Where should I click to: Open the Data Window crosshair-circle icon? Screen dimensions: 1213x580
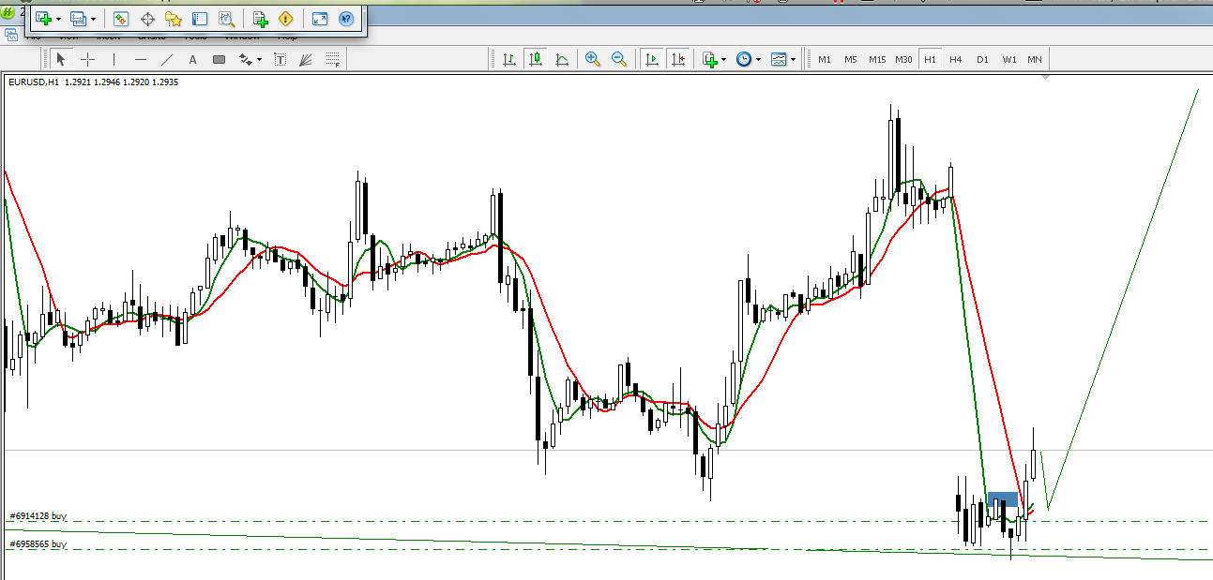pos(147,19)
